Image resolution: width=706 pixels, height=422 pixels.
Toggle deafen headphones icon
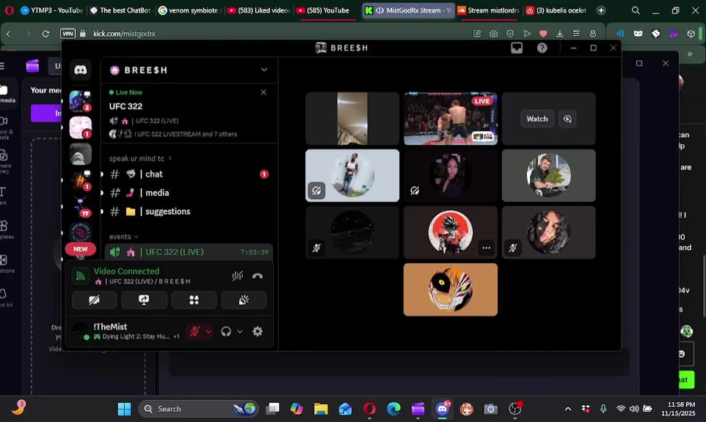click(226, 332)
